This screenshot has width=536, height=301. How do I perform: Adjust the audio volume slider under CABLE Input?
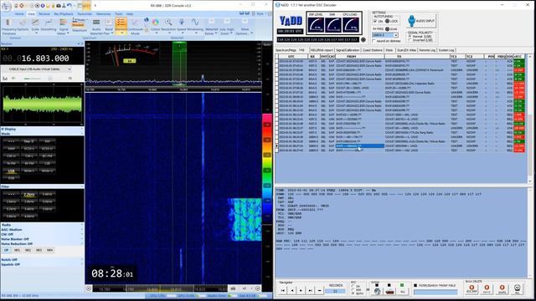tap(38, 79)
